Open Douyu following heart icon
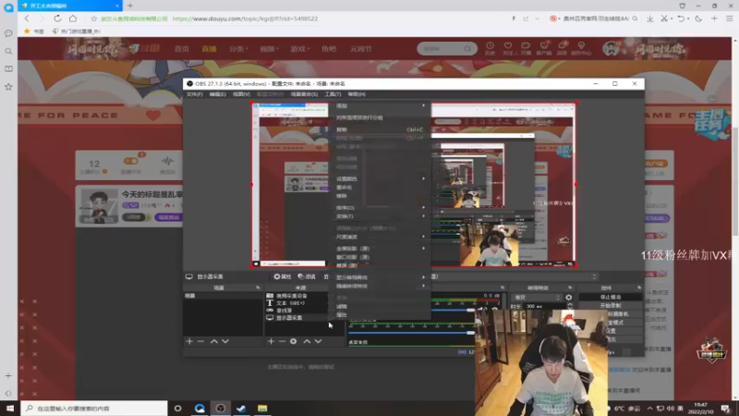This screenshot has height=416, width=739. click(x=507, y=48)
